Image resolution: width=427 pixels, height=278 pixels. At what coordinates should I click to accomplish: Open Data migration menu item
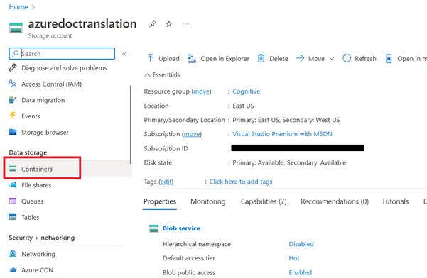pos(43,100)
